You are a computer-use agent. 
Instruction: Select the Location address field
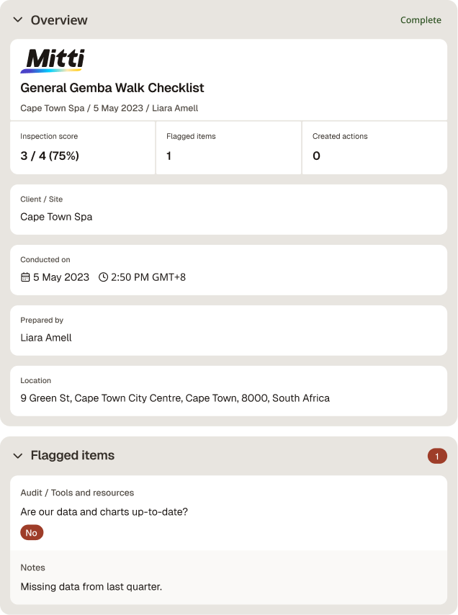(228, 391)
